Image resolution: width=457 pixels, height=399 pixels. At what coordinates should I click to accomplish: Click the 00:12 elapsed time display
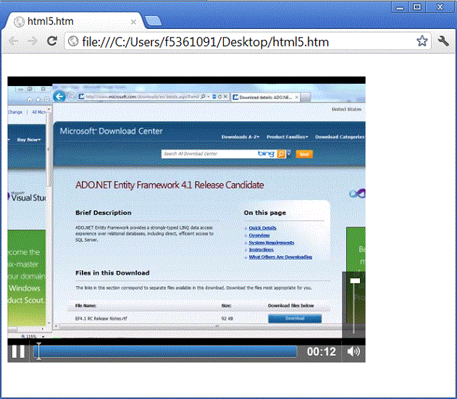322,352
